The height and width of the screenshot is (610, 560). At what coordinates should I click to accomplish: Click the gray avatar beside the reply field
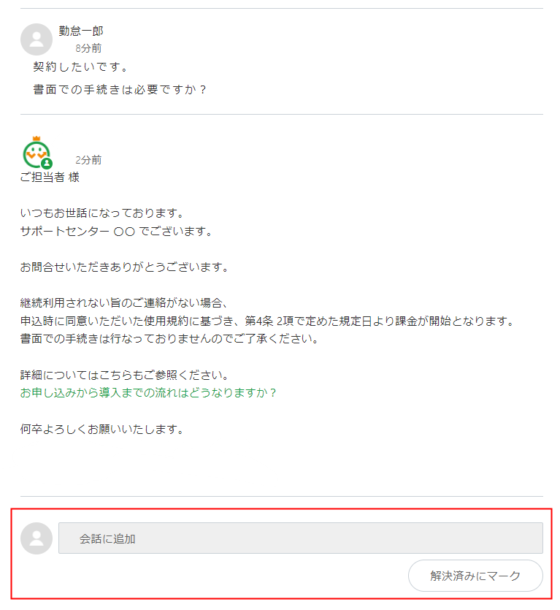click(37, 538)
